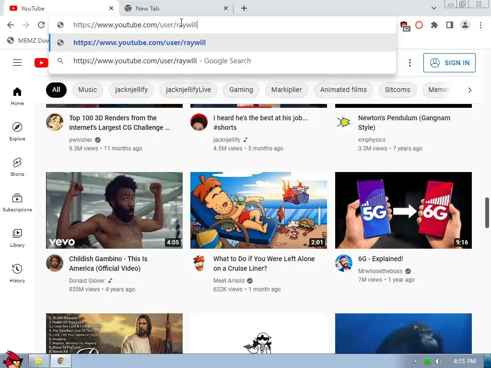Open YouTube settings three-dot menu
491x368 pixels.
click(409, 63)
